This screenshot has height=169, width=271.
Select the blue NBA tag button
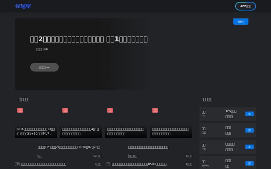[x=241, y=21]
